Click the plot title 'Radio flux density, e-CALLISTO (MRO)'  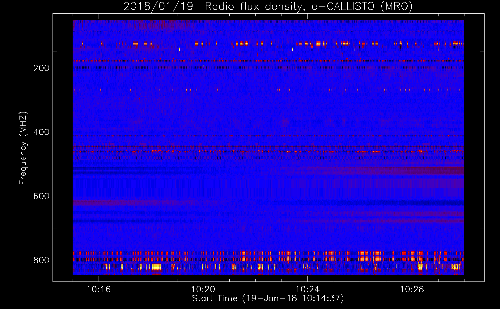coord(309,6)
